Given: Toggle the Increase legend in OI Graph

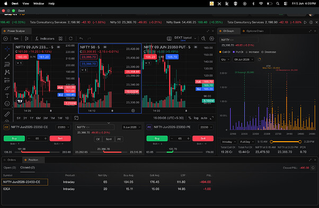Looking at the screenshot, I should tap(252, 52).
